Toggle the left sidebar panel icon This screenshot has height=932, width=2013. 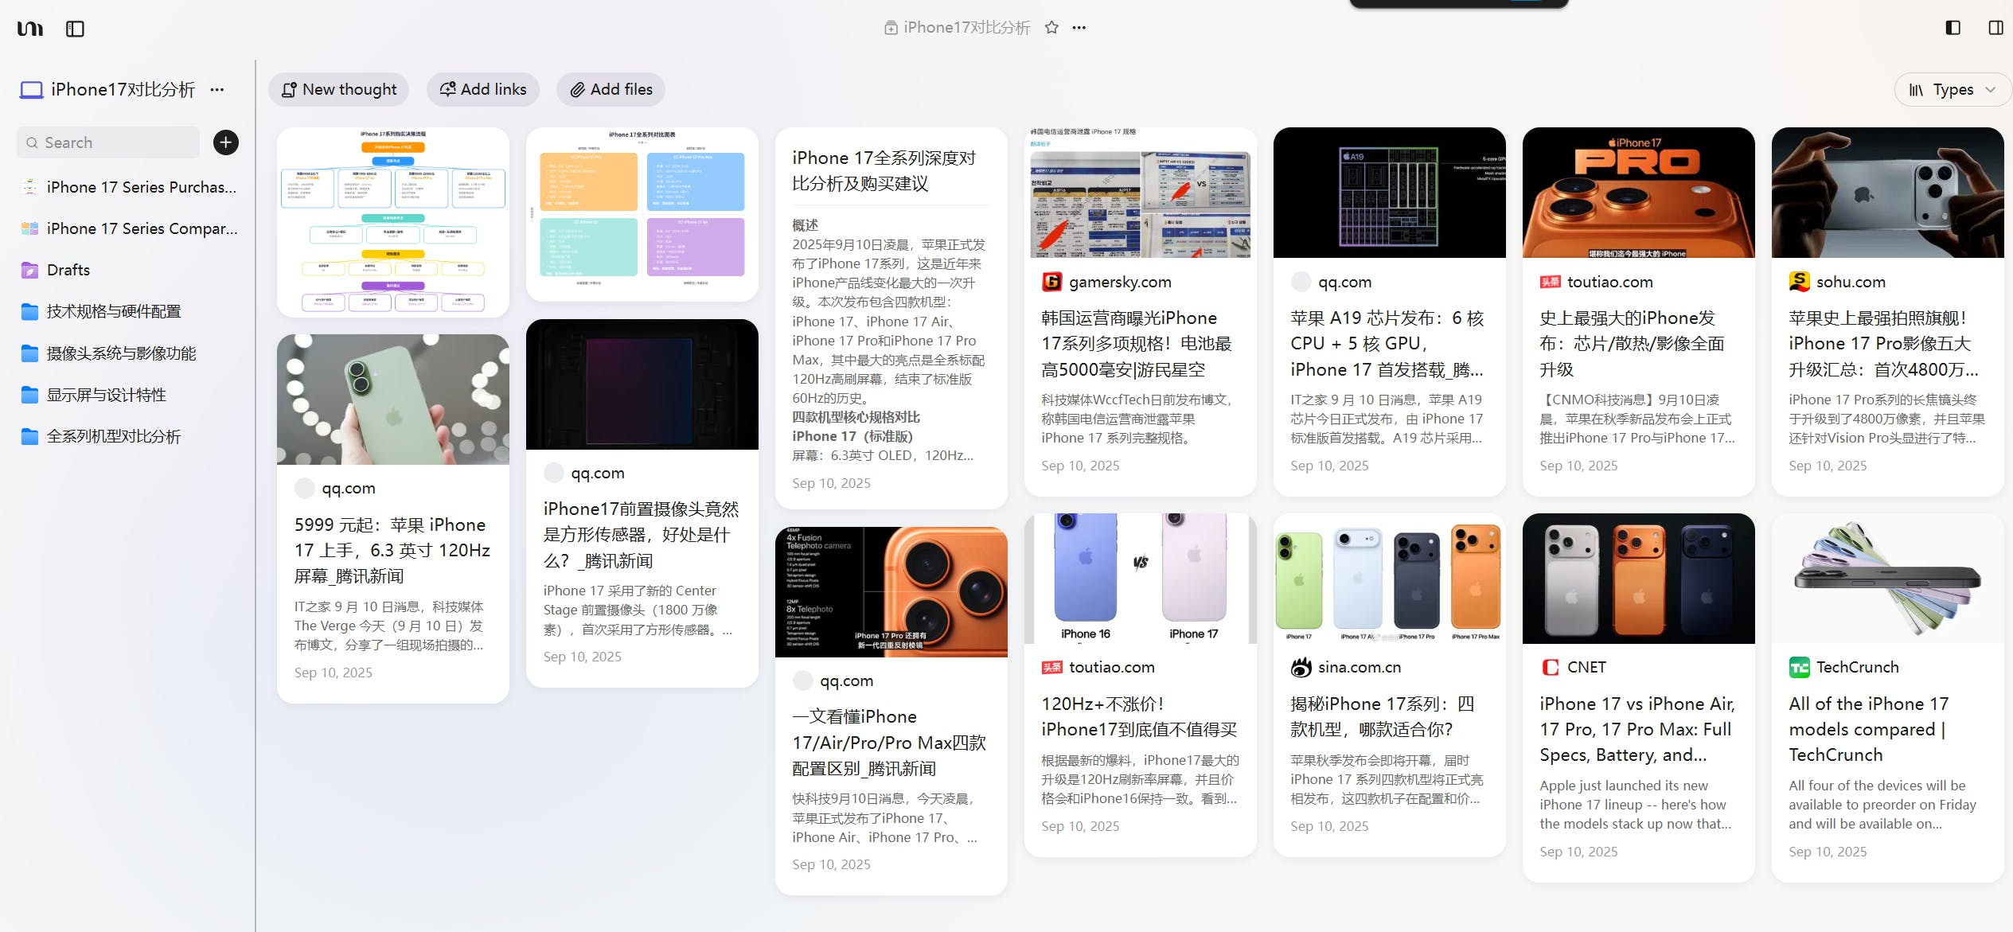tap(75, 29)
